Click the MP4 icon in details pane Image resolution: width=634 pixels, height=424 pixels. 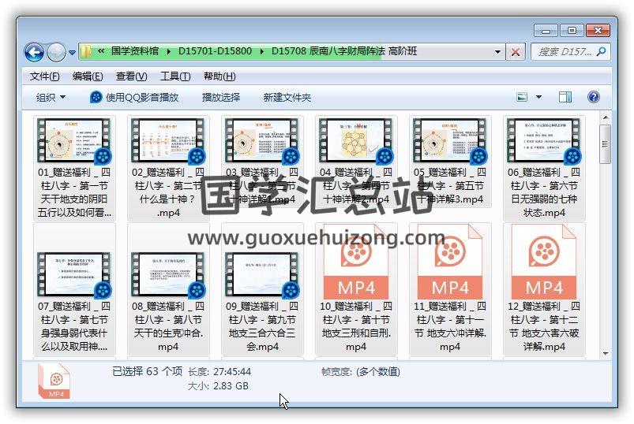pos(54,381)
